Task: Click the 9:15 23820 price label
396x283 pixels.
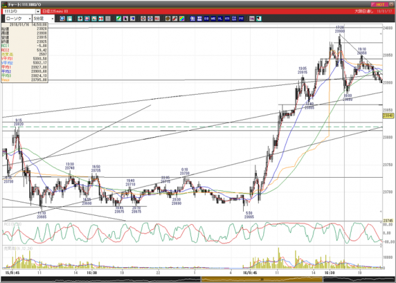Action: pos(18,122)
